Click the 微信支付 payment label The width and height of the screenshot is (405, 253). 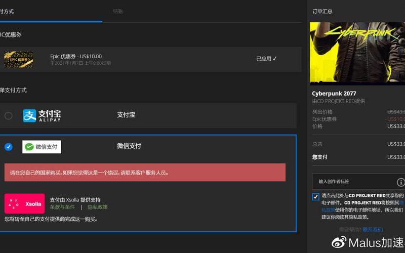(129, 146)
